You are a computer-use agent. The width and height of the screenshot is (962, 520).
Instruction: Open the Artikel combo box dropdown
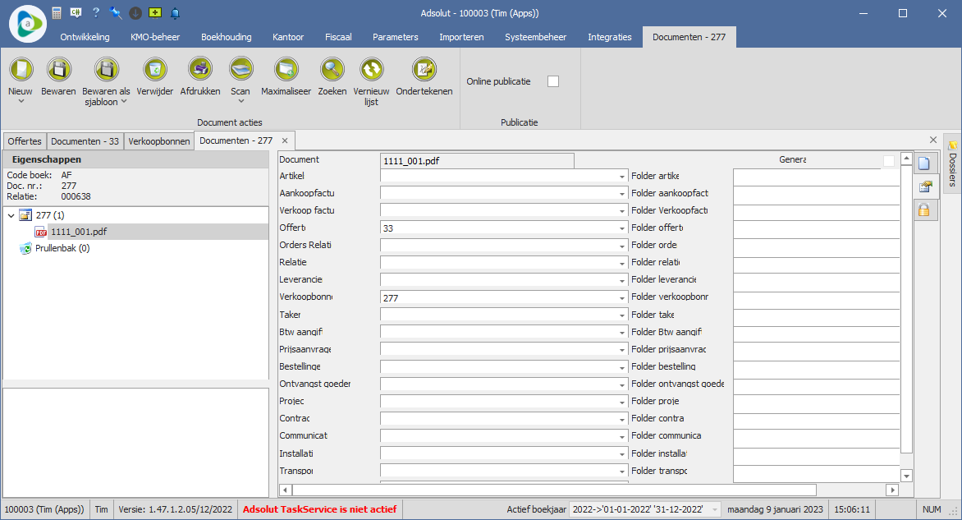622,177
